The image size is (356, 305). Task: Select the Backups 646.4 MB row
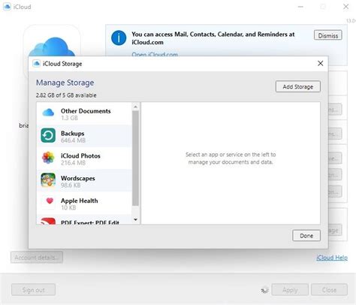[x=84, y=136]
